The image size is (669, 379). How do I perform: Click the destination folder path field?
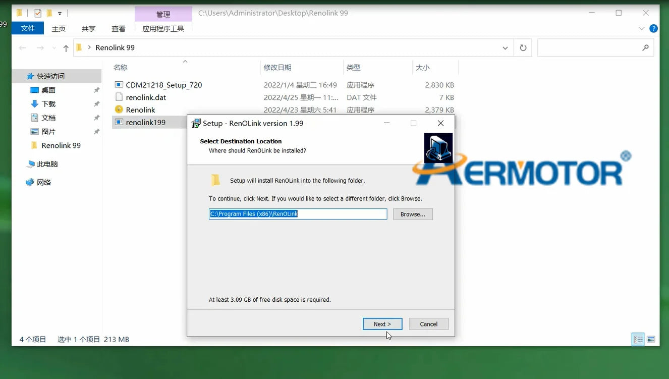tap(298, 214)
